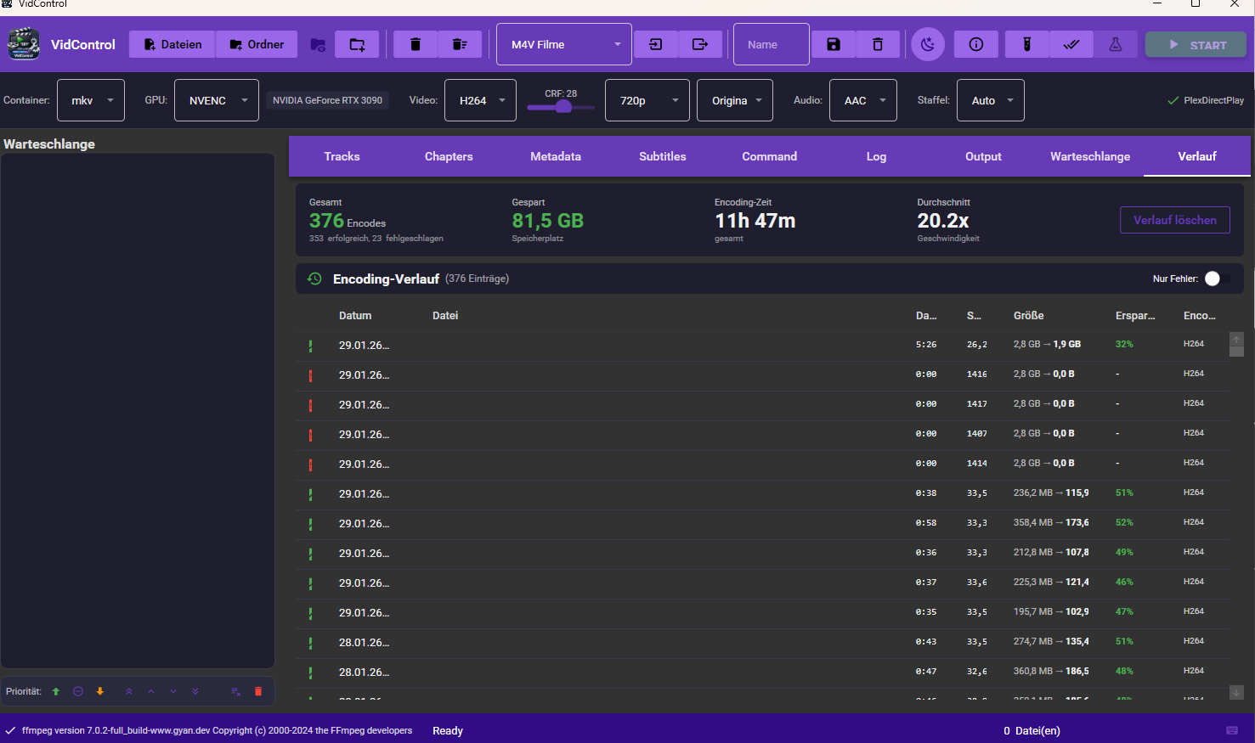
Task: Switch to the Log tab
Action: click(876, 156)
